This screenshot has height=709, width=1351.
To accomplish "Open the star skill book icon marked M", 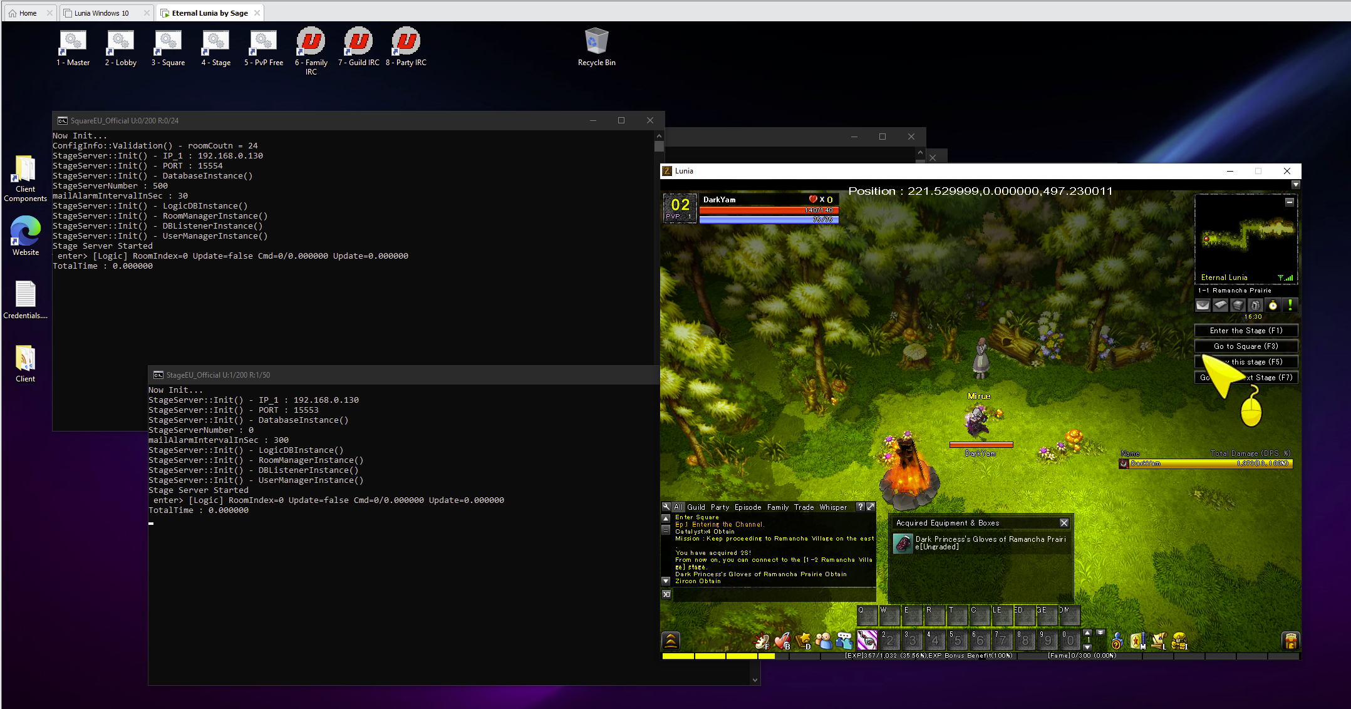I will pos(1138,641).
